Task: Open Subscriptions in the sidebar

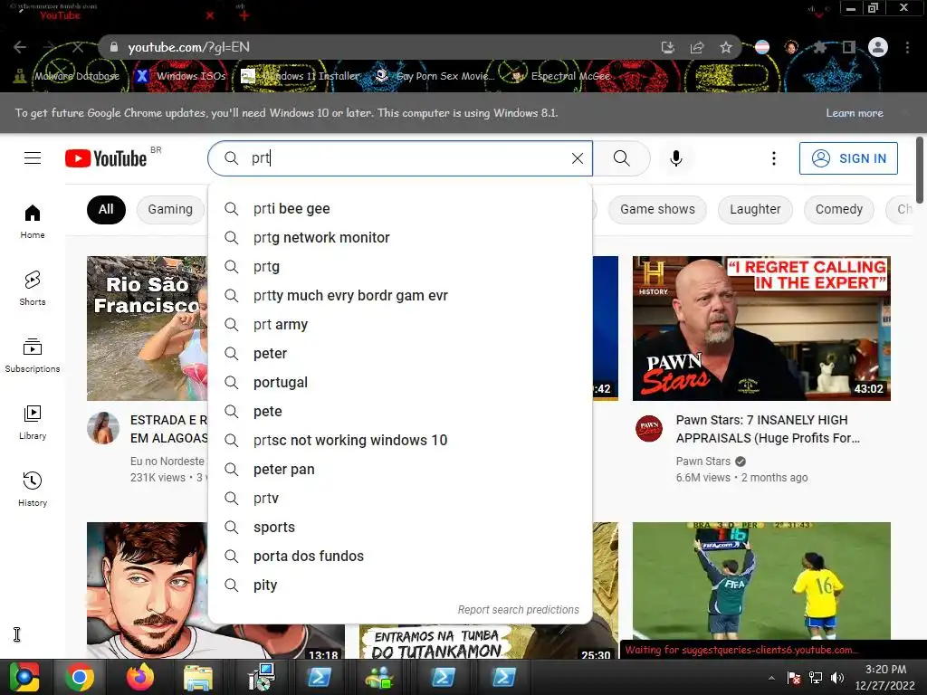Action: pyautogui.click(x=33, y=355)
